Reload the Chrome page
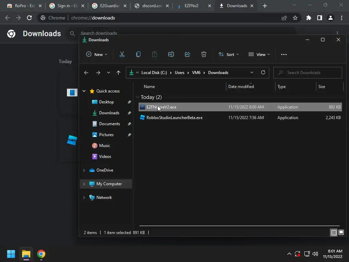 coord(29,18)
